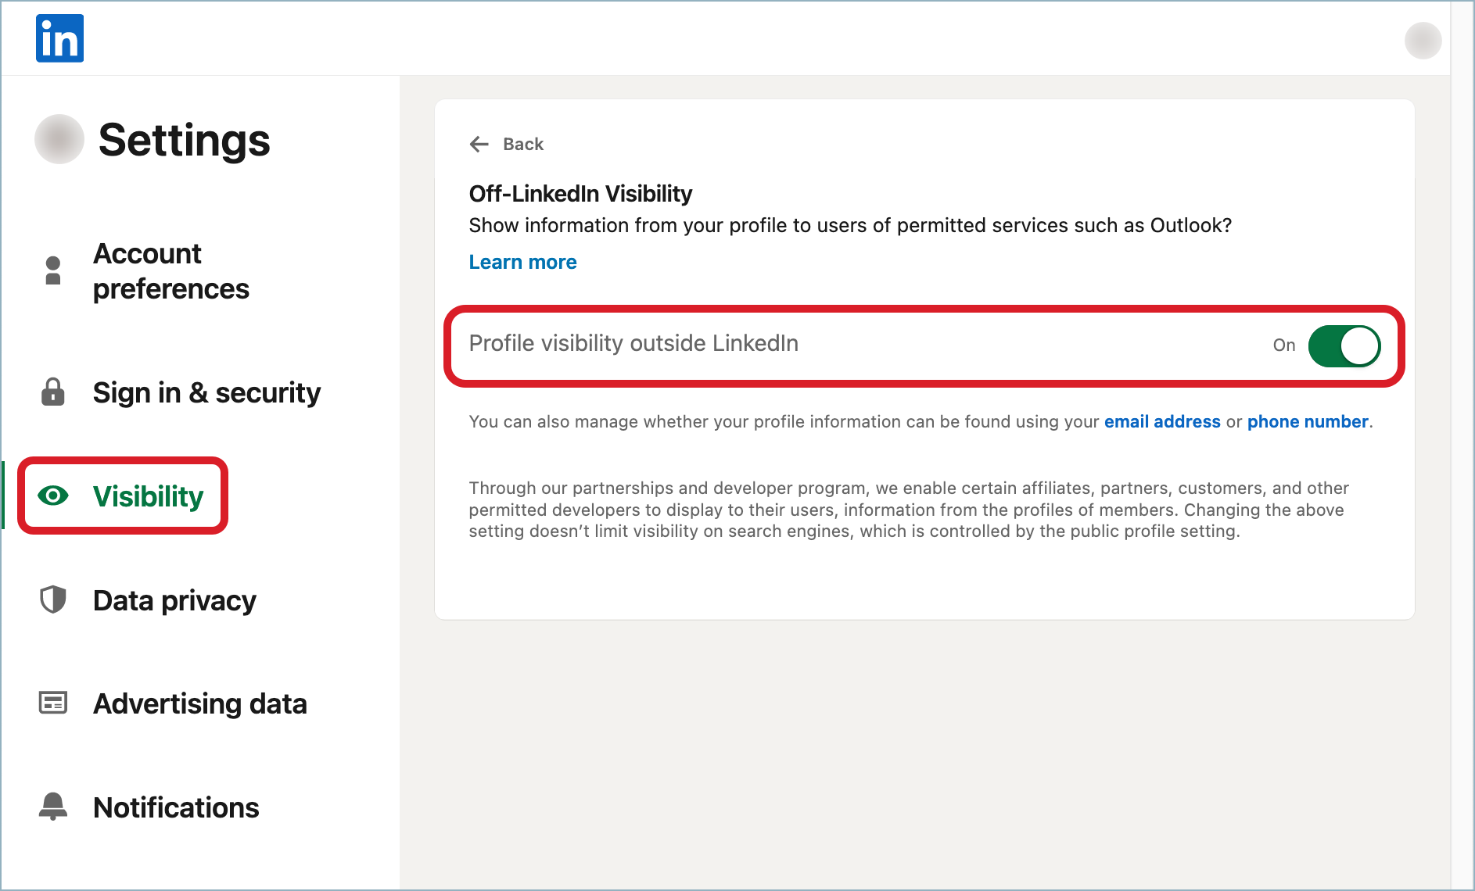Disable profile visibility outside LinkedIn

pyautogui.click(x=1344, y=345)
